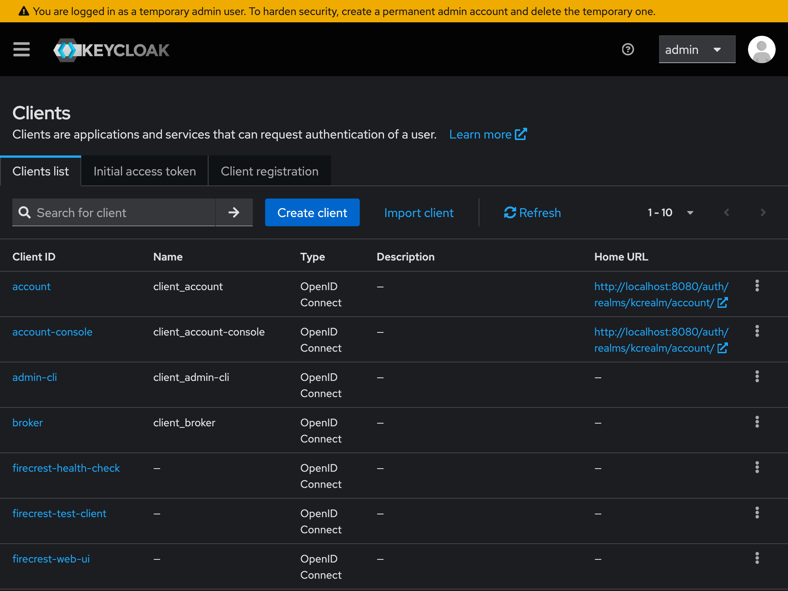
Task: Open the account client link
Action: [32, 287]
